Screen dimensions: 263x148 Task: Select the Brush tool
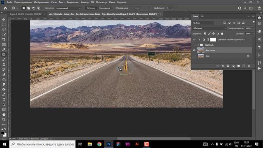(4, 60)
